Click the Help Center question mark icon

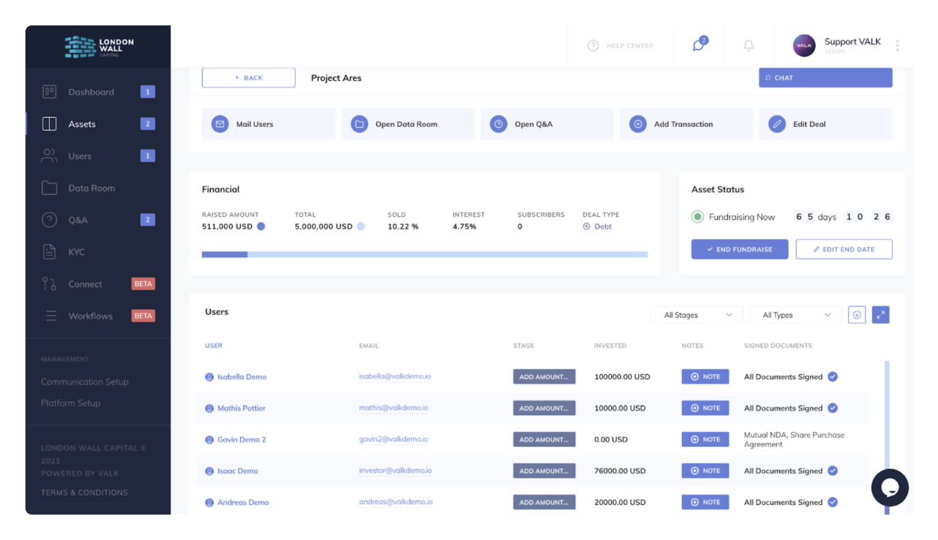point(593,46)
